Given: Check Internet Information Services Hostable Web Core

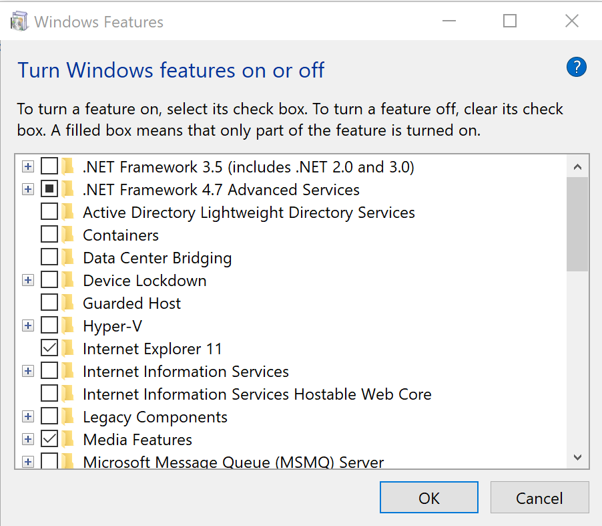Looking at the screenshot, I should point(49,393).
